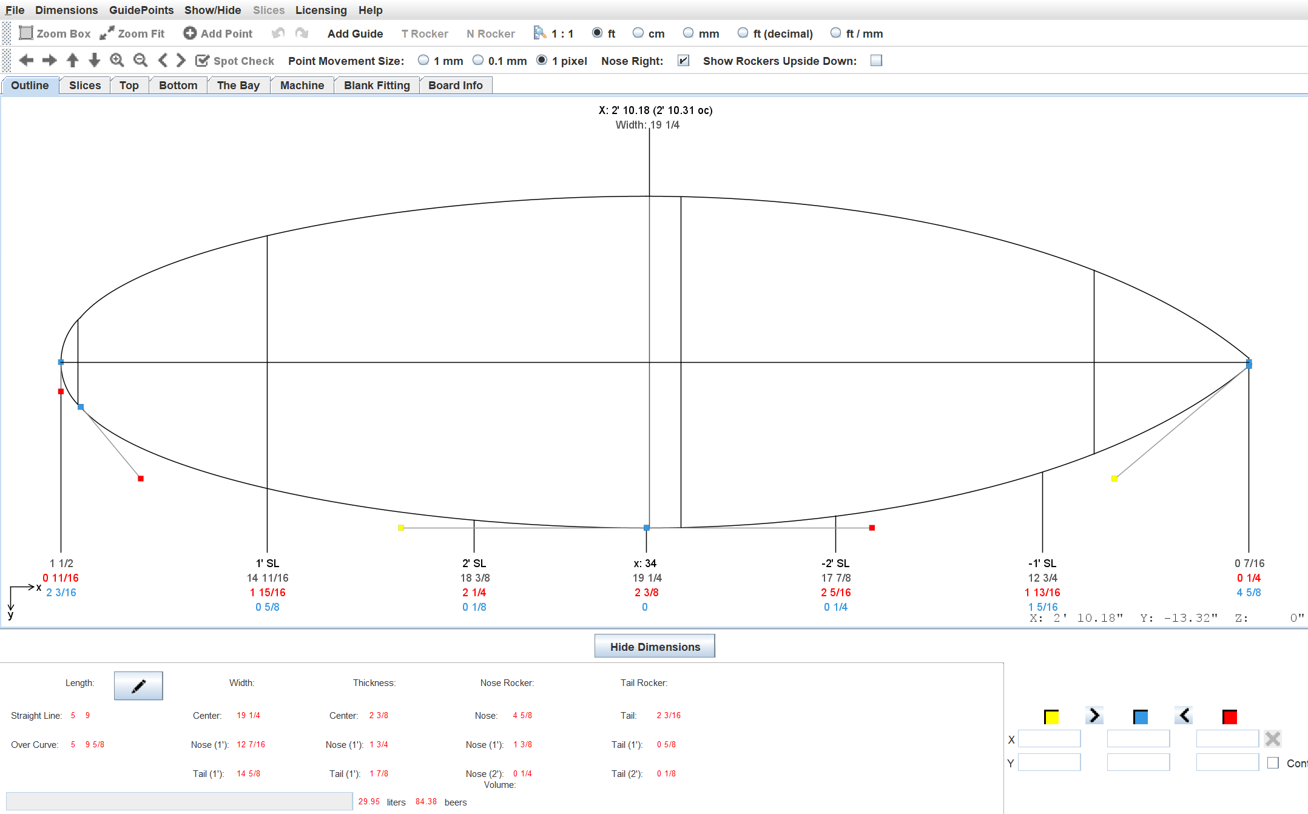1308x814 pixels.
Task: Select 0.1 mm point movement size
Action: click(x=478, y=61)
